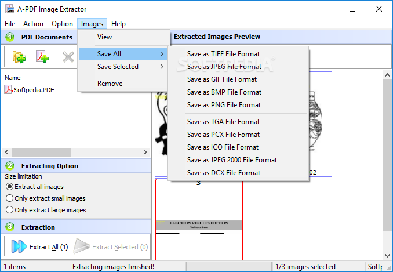Close the open Images menu
Image resolution: width=393 pixels, height=272 pixels.
click(92, 24)
